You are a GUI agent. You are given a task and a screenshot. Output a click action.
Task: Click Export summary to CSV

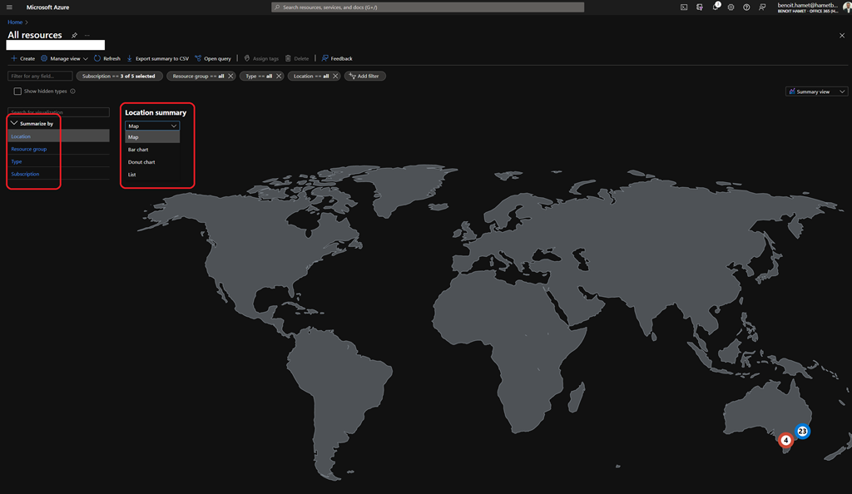coord(157,59)
